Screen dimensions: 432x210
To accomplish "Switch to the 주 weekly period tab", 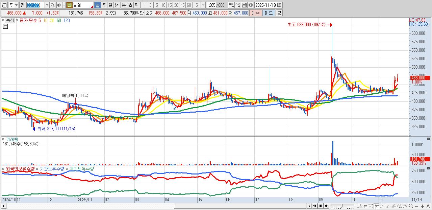I will coord(104,5).
